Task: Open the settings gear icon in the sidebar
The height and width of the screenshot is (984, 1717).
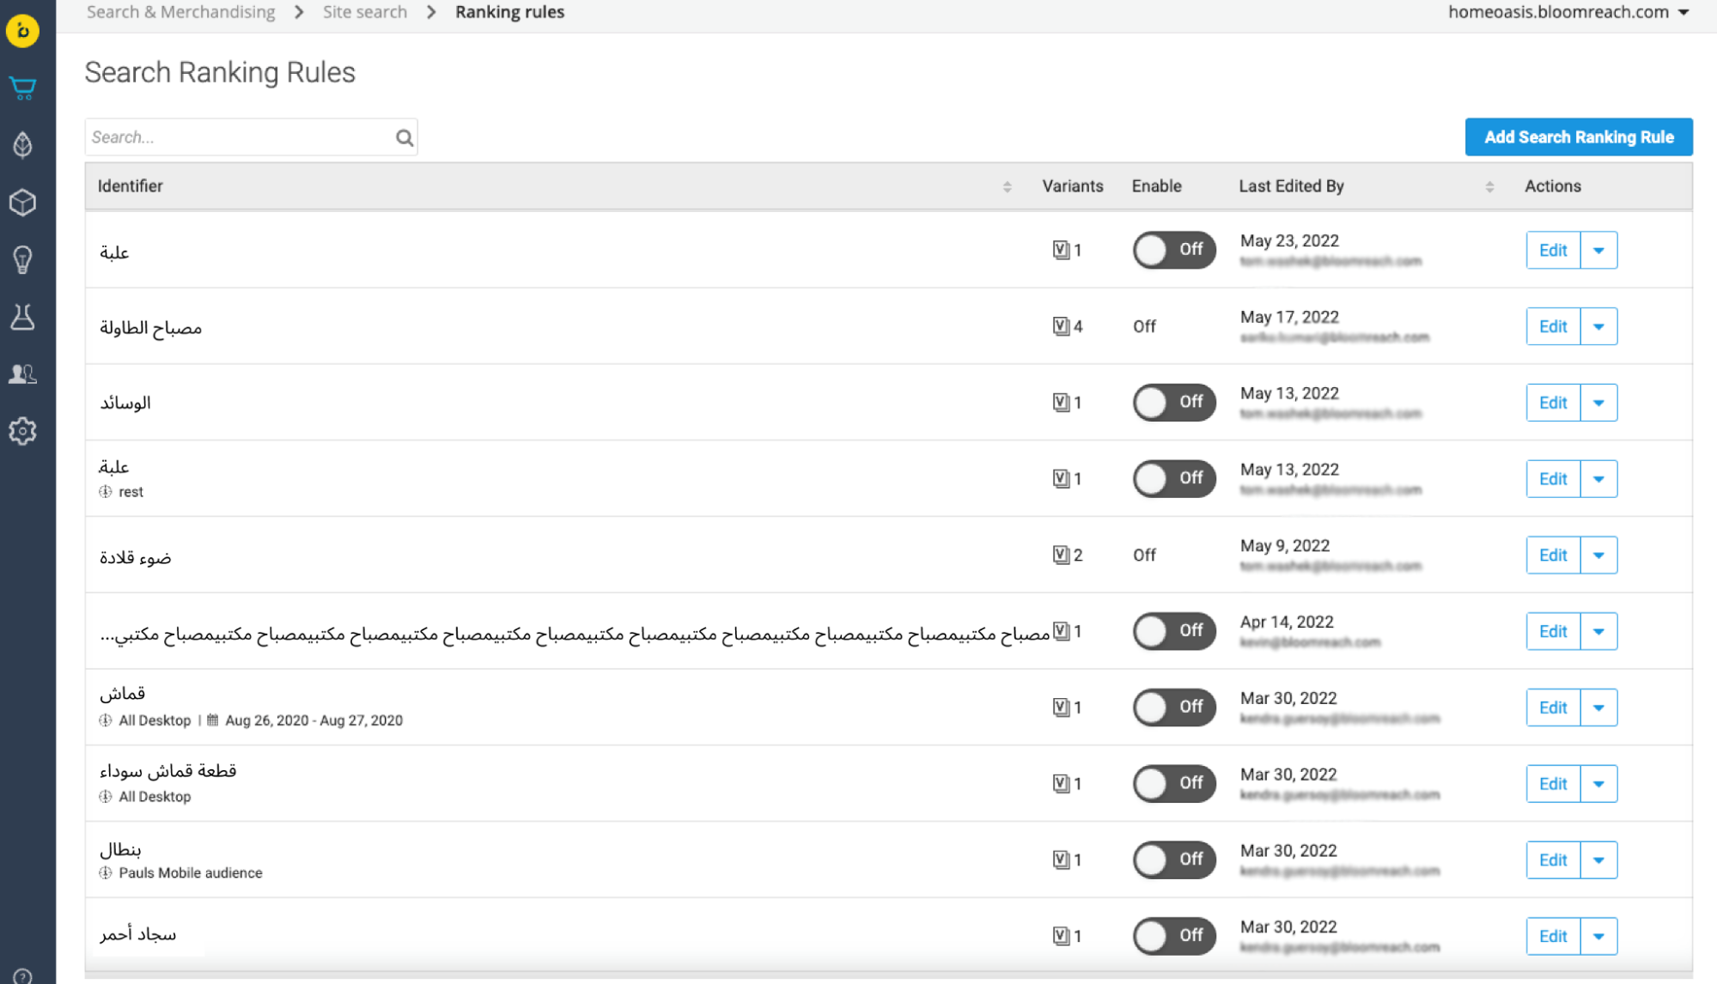Action: coord(23,431)
